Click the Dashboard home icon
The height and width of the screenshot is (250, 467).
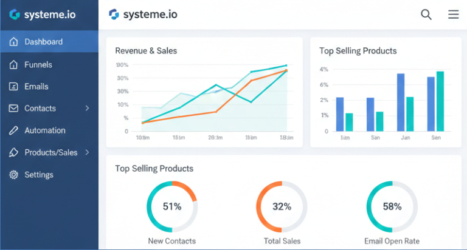point(13,42)
